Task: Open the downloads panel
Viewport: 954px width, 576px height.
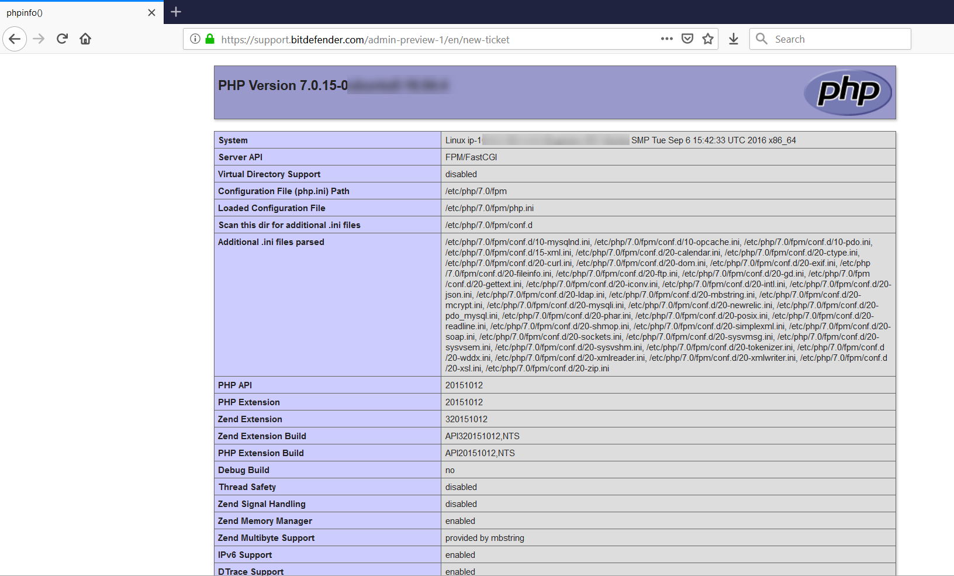Action: (x=733, y=39)
